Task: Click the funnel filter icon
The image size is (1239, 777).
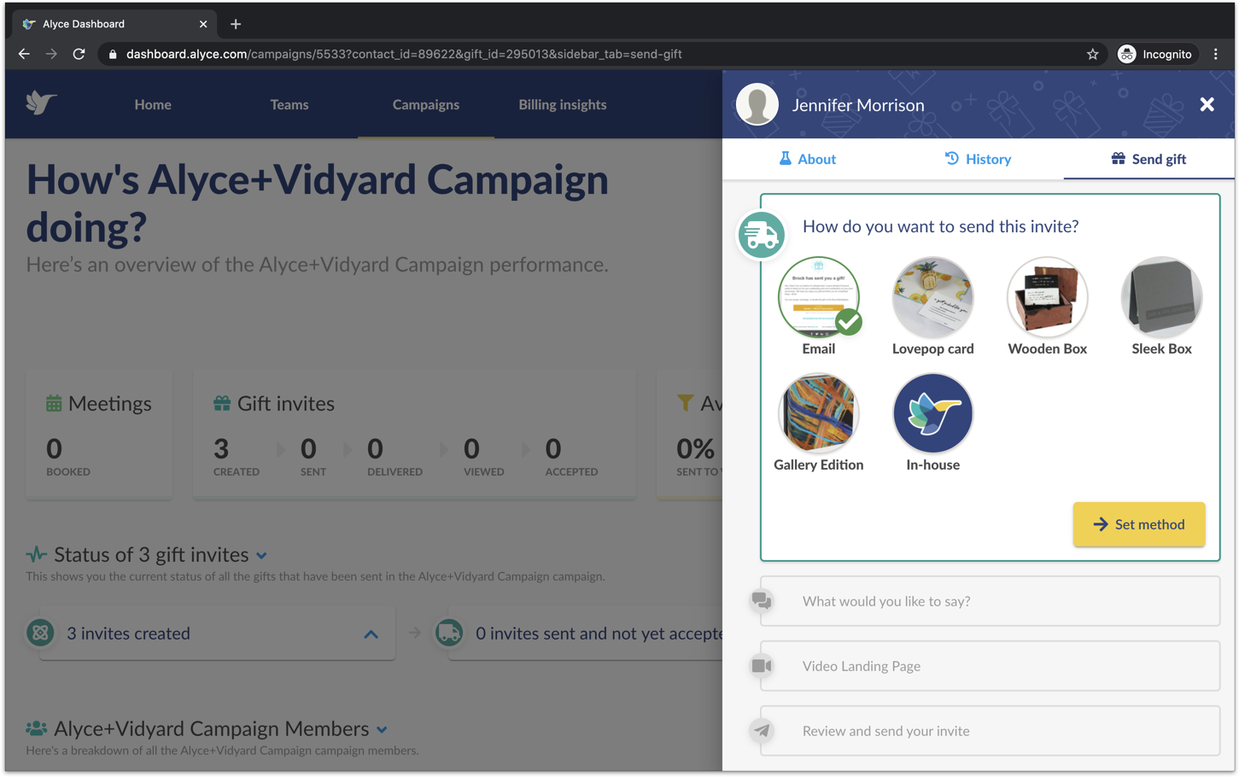Action: pyautogui.click(x=685, y=402)
